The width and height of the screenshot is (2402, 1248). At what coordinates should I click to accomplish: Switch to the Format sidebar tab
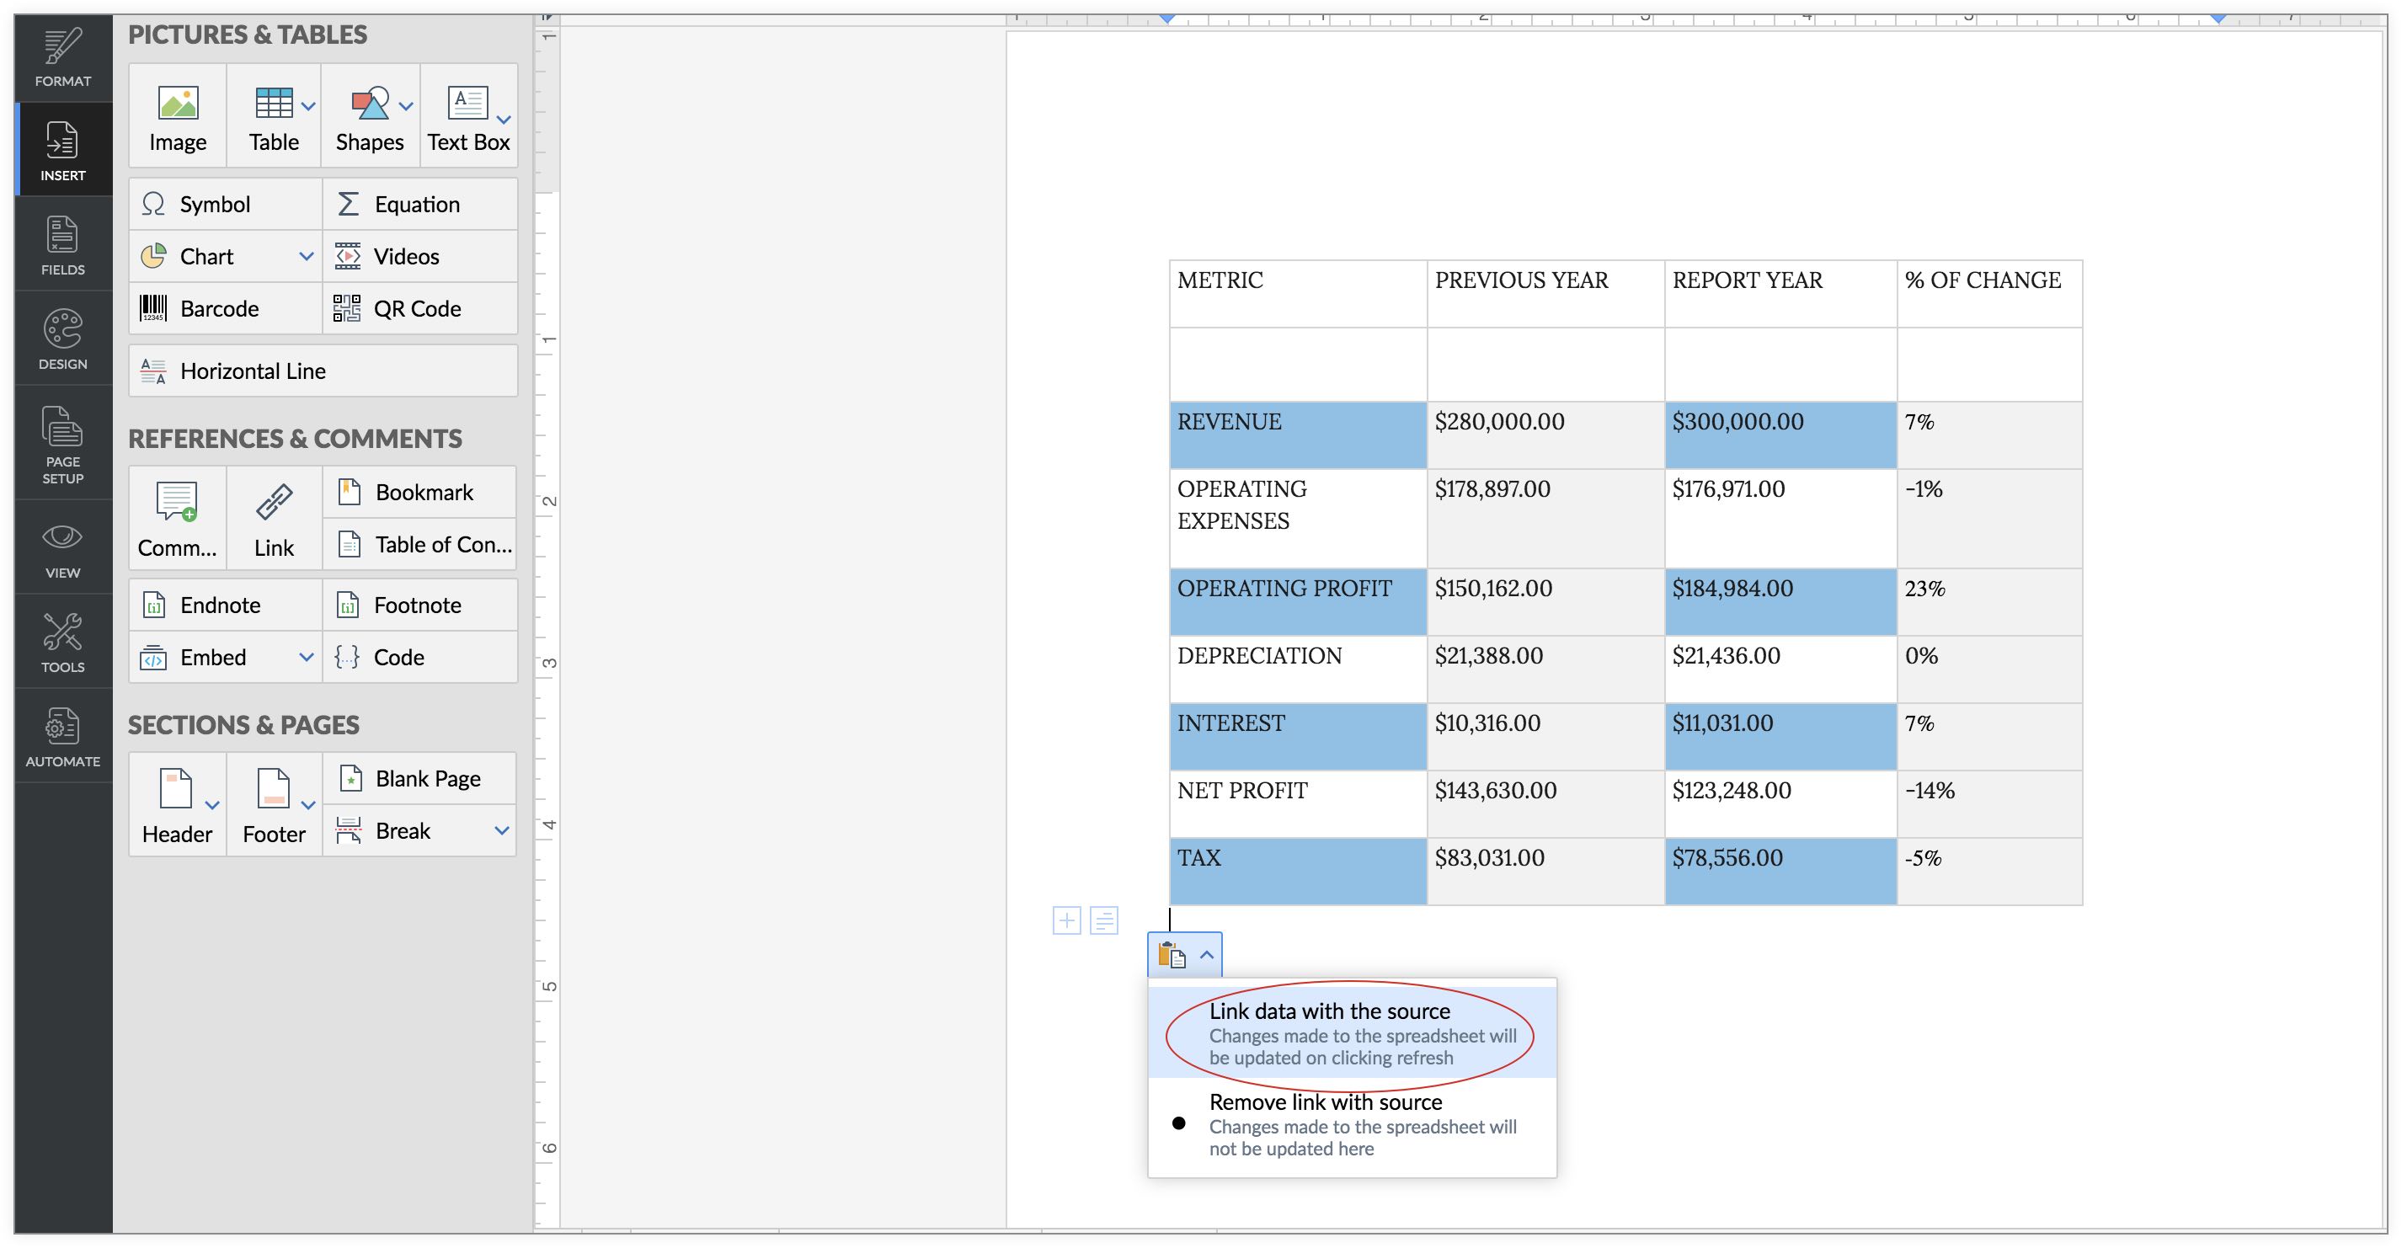coord(62,58)
